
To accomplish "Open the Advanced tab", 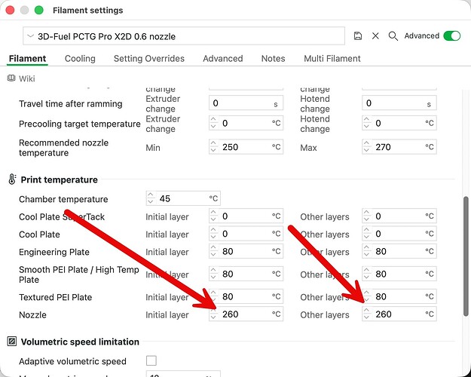I will pyautogui.click(x=222, y=58).
